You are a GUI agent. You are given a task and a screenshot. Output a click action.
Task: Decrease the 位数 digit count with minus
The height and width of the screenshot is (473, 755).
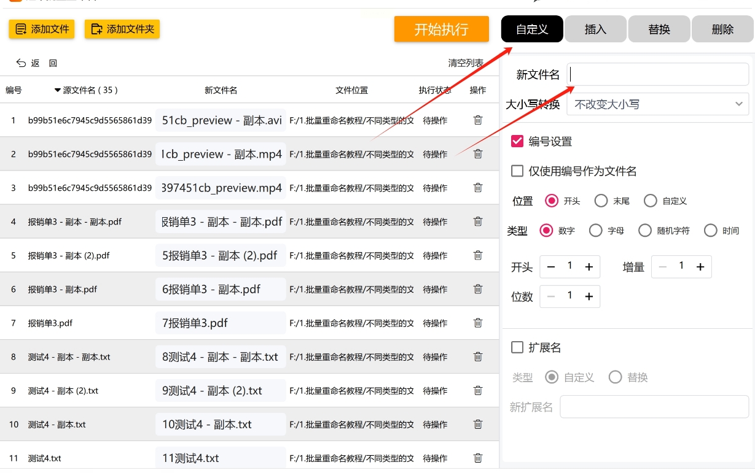point(551,296)
